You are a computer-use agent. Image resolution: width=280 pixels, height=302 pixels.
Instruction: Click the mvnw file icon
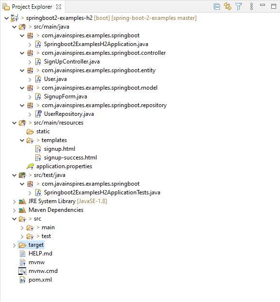pos(22,262)
